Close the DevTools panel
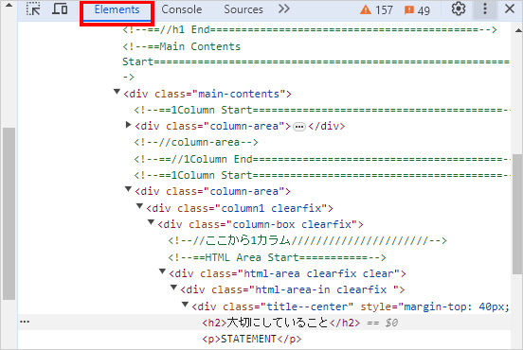 point(510,9)
